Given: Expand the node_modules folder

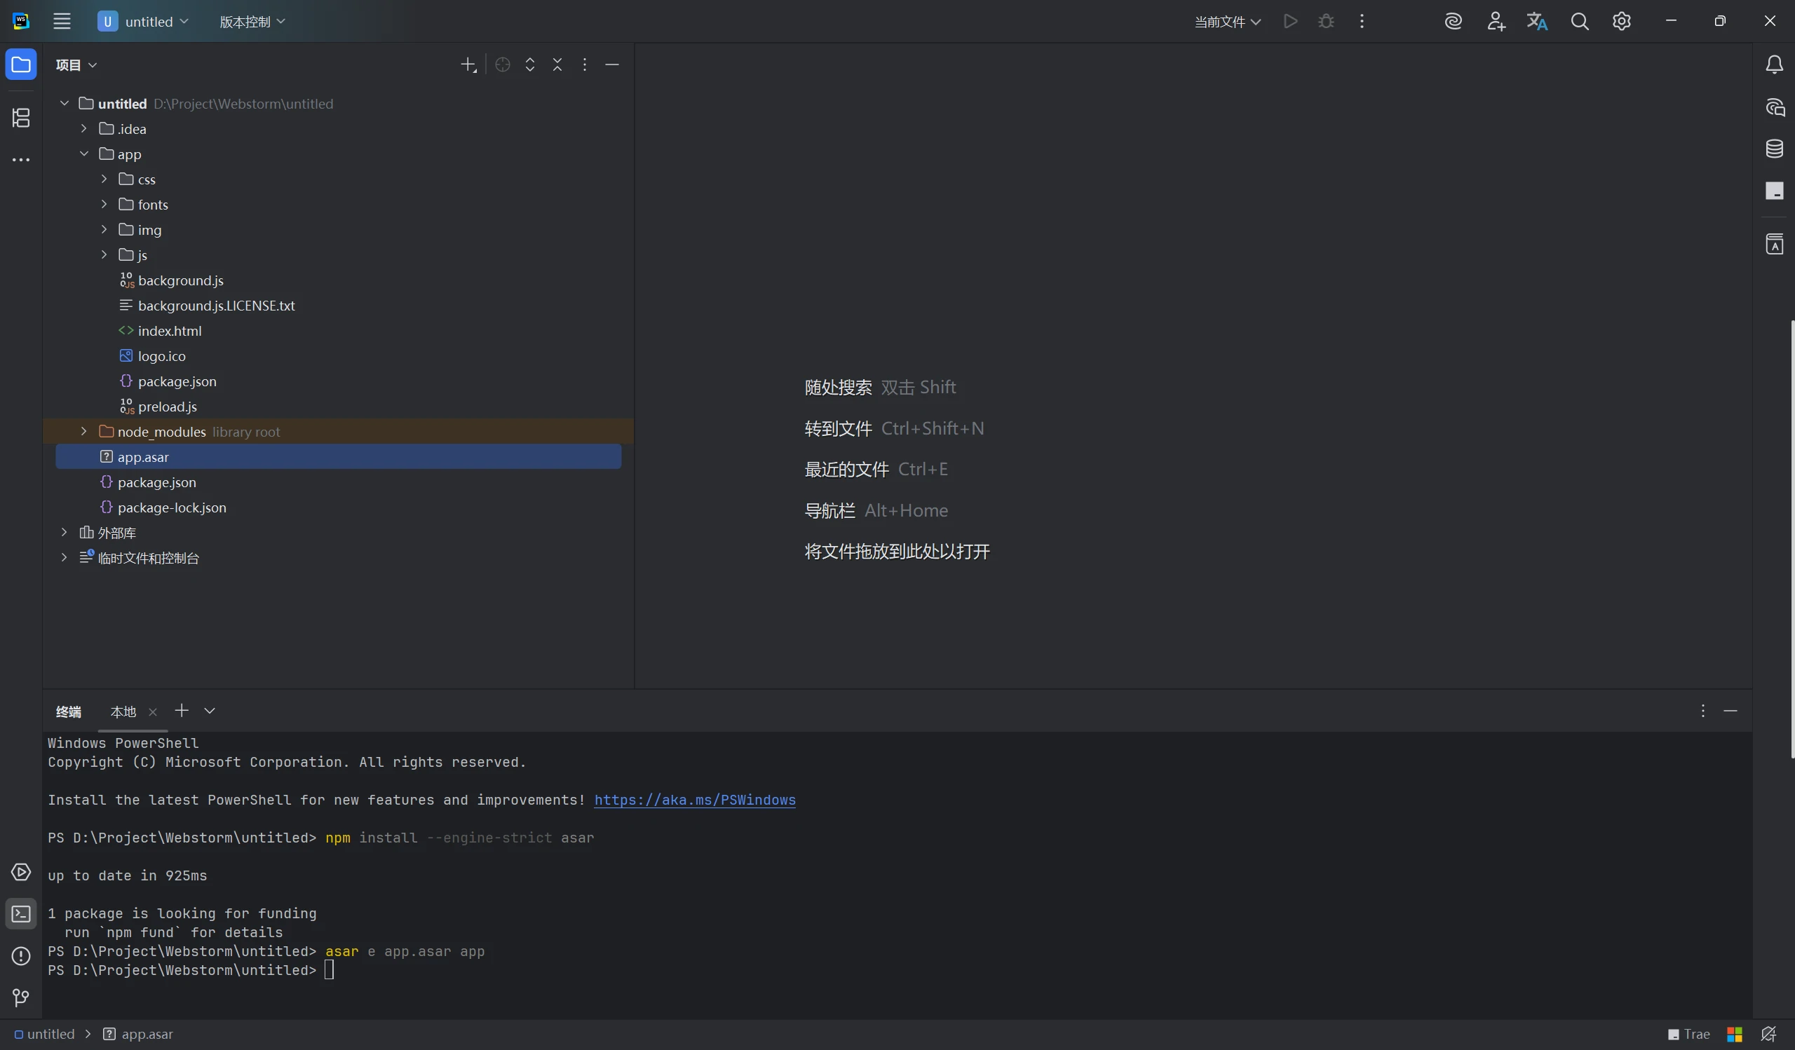Looking at the screenshot, I should [84, 431].
